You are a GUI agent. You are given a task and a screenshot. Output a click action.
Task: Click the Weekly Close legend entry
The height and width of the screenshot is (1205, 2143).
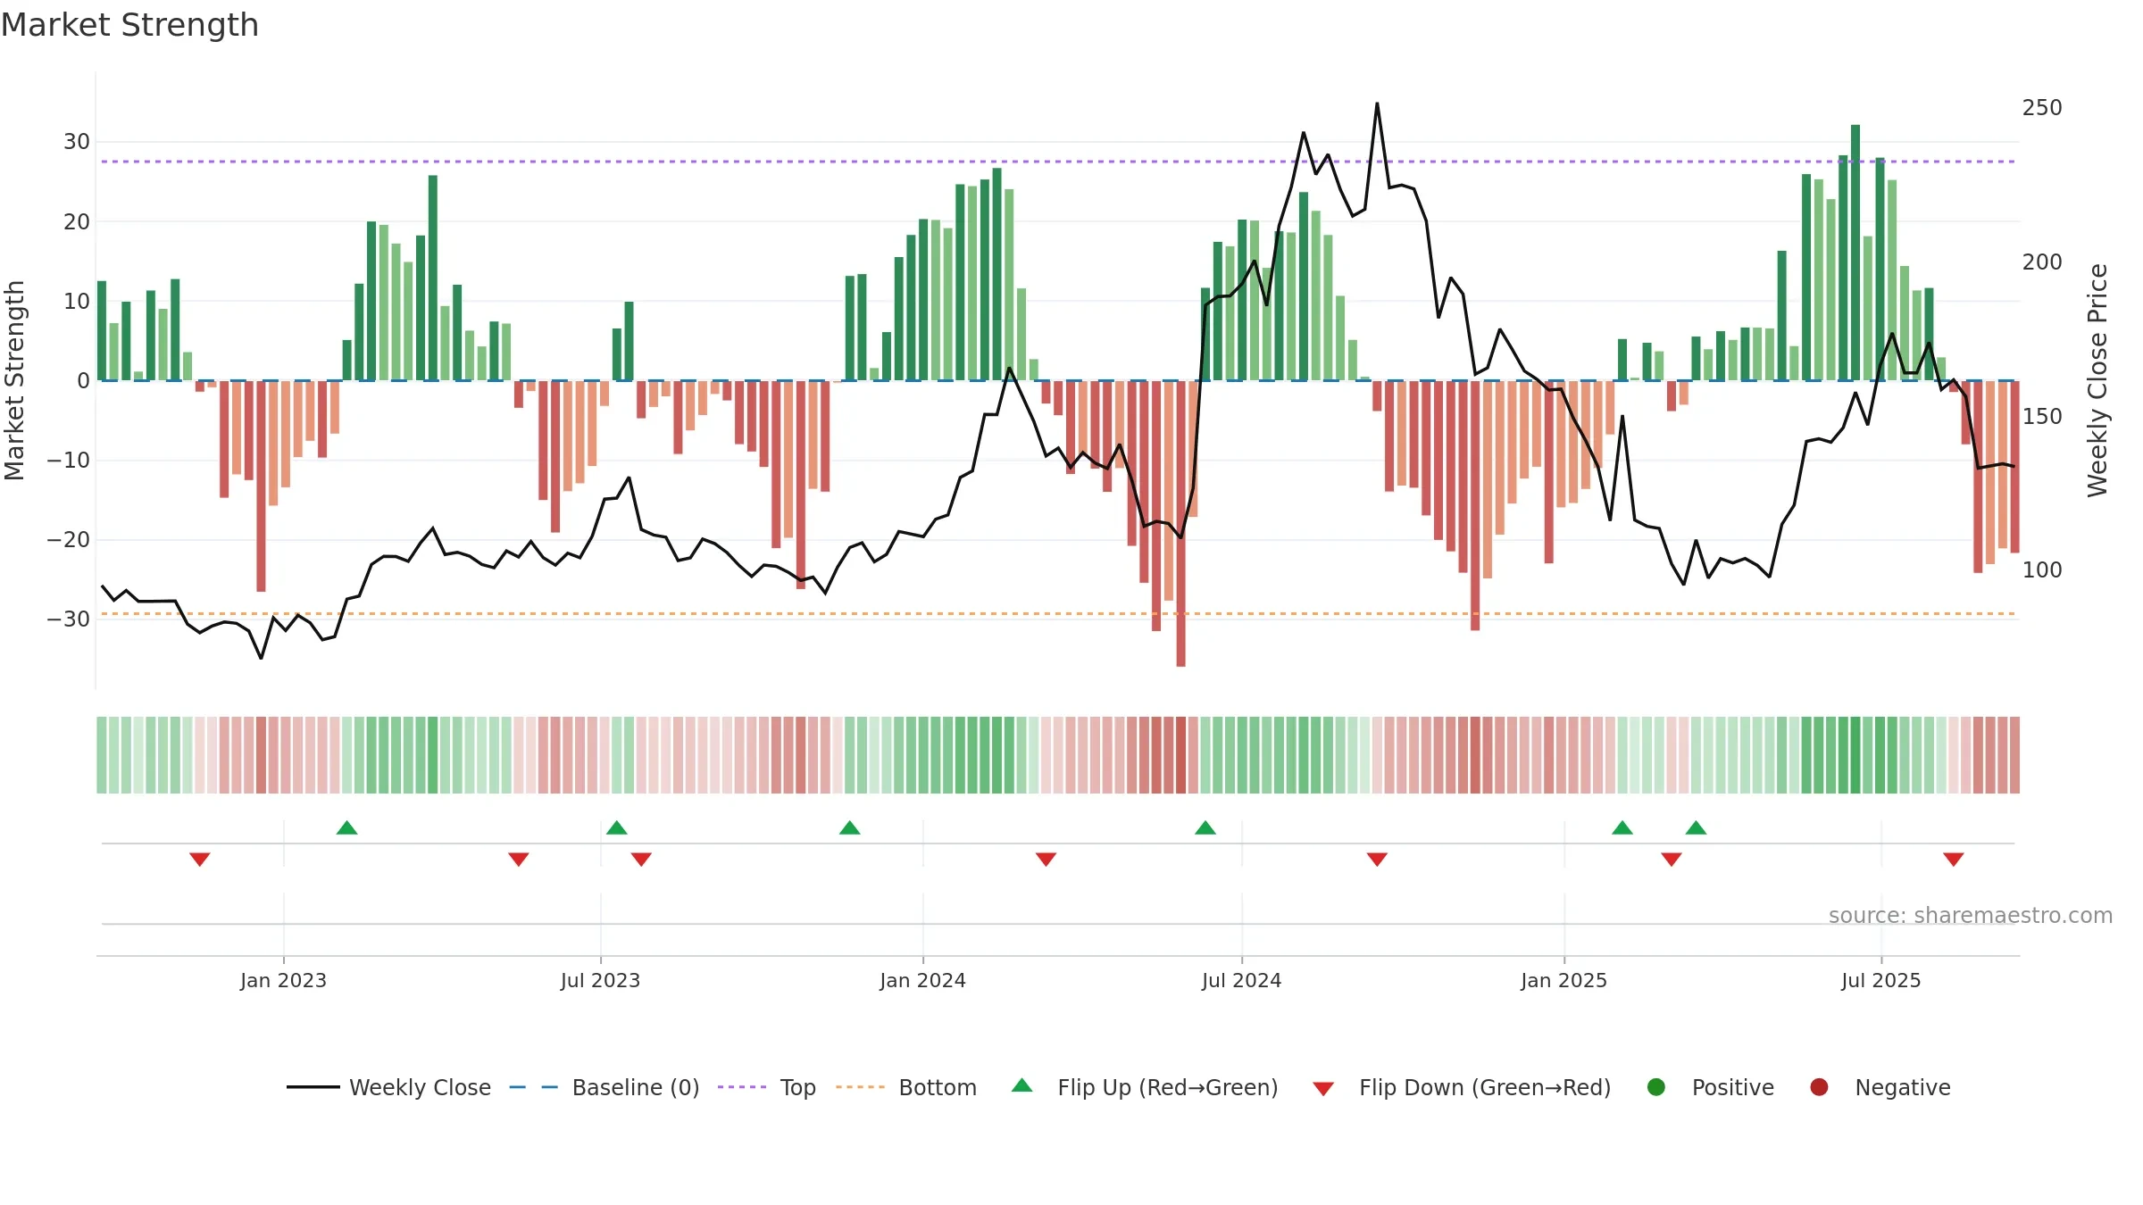click(x=388, y=1087)
